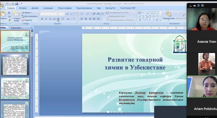Image resolution: width=217 pixels, height=118 pixels.
Task: Click the Удалить slide button
Action: (x=27, y=20)
